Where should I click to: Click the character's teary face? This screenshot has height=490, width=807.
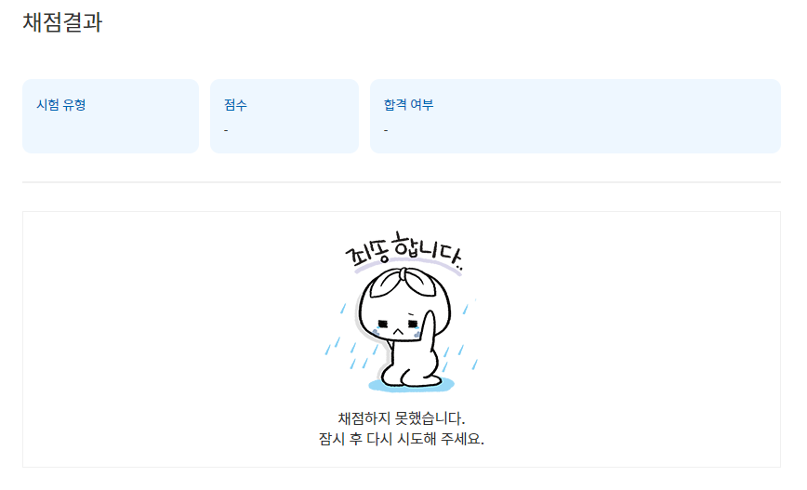pyautogui.click(x=398, y=327)
